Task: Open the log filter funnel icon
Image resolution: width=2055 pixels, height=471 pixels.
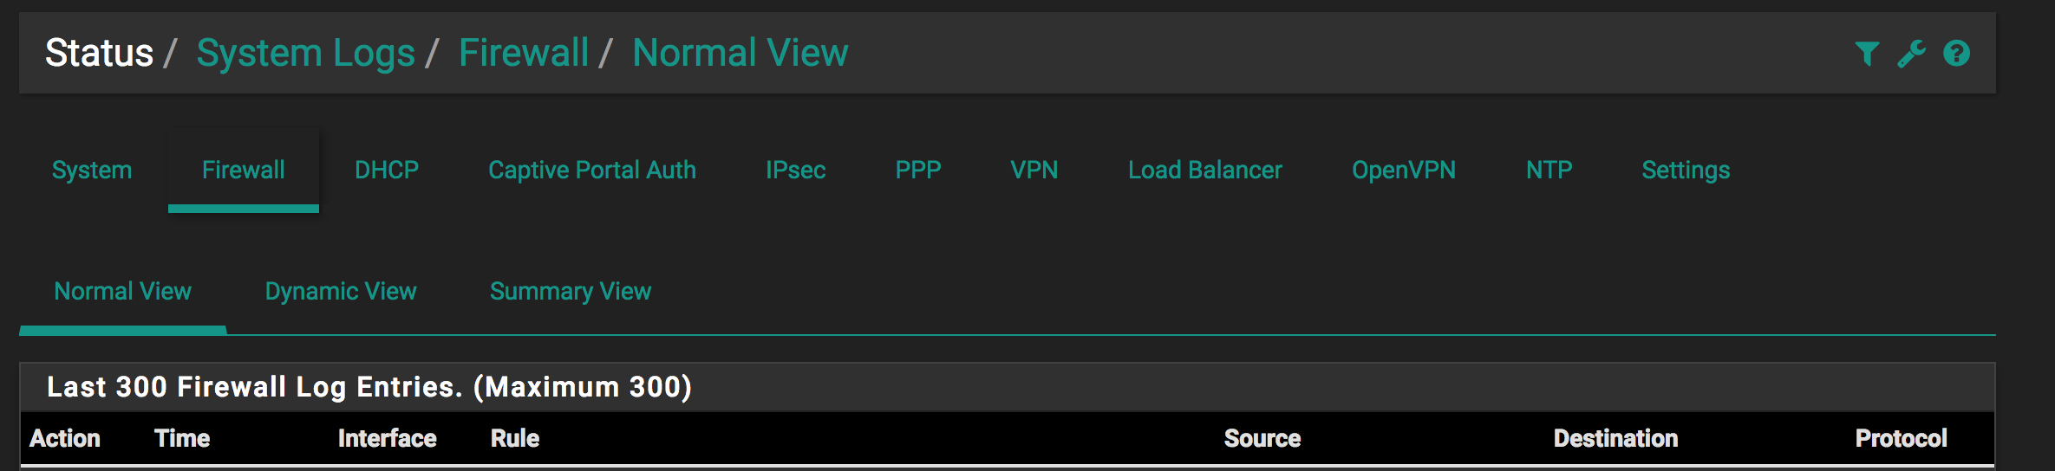Action: (x=1867, y=54)
